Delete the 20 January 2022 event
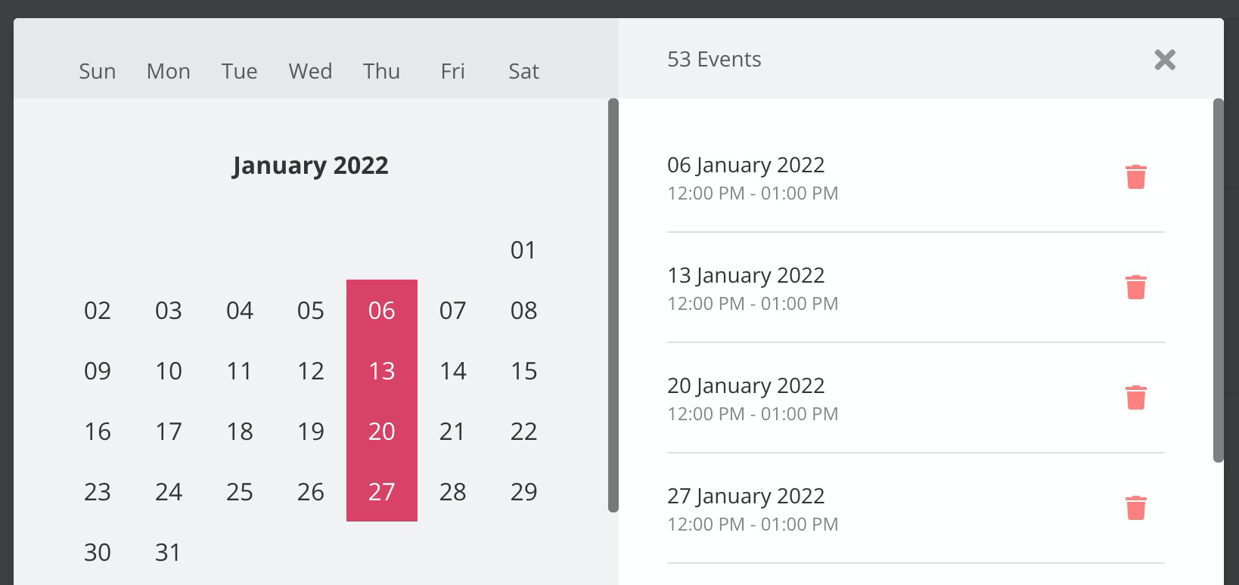This screenshot has width=1239, height=585. pyautogui.click(x=1136, y=397)
